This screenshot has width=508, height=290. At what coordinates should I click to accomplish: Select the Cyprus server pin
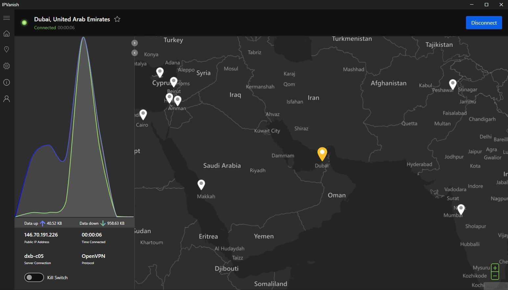point(160,72)
